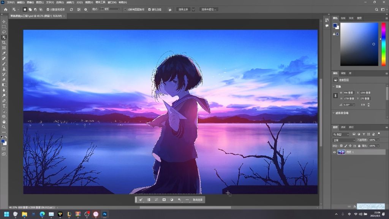Open the selection Mode dropdown
The height and width of the screenshot is (219, 389).
point(110,9)
